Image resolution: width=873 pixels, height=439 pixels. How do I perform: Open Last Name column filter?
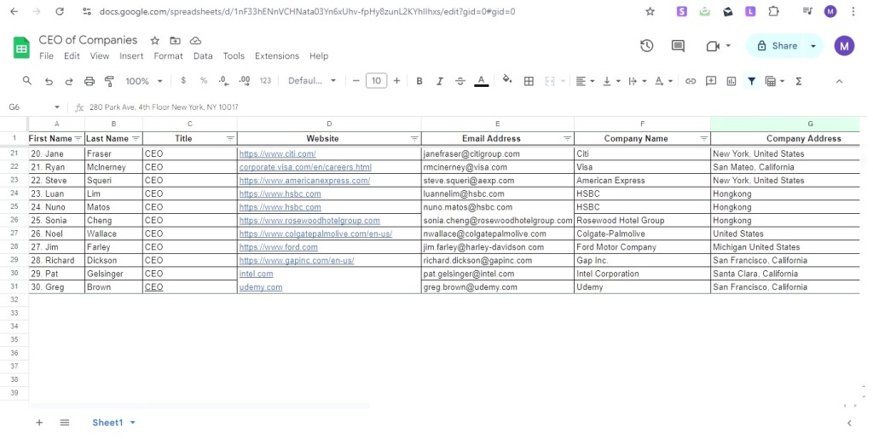click(x=136, y=139)
